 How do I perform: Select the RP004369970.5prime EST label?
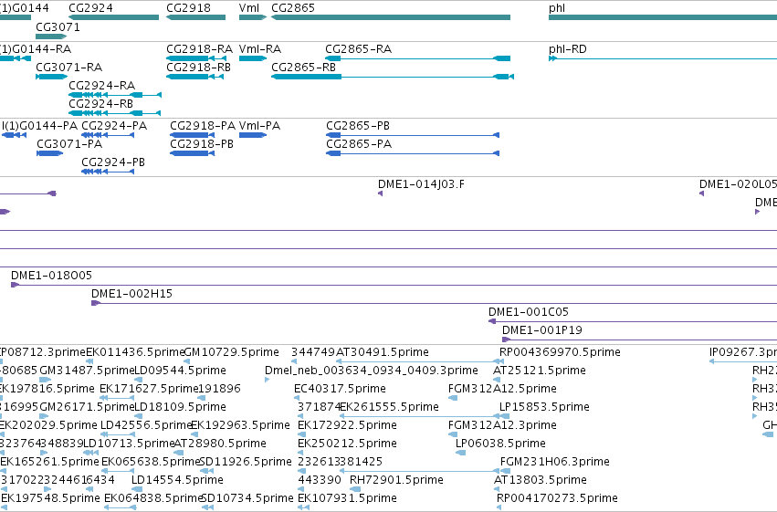560,352
